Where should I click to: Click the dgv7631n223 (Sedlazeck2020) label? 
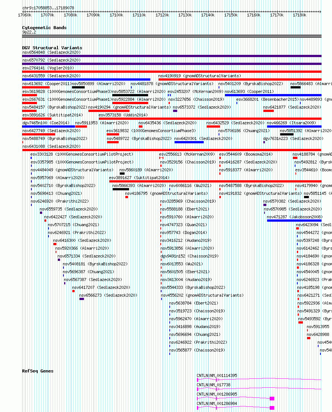[293, 139]
